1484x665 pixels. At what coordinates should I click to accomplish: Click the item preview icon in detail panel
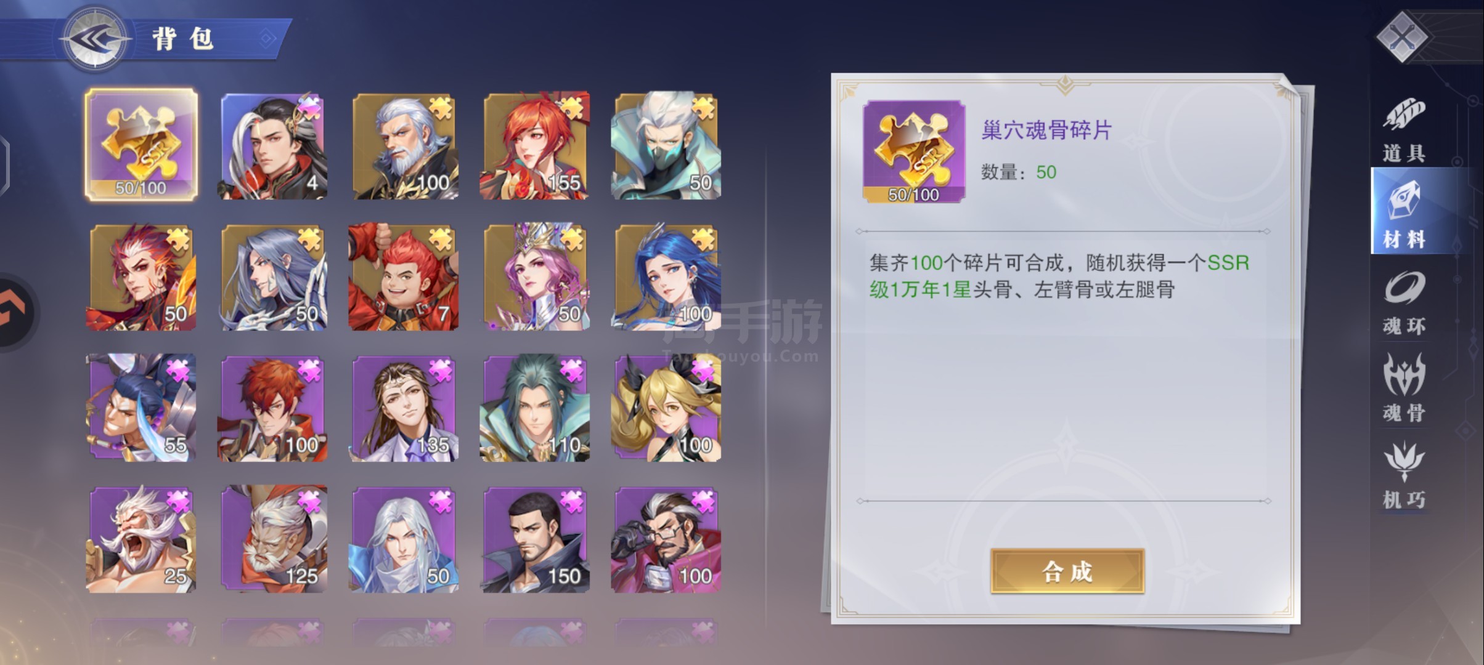click(x=914, y=151)
